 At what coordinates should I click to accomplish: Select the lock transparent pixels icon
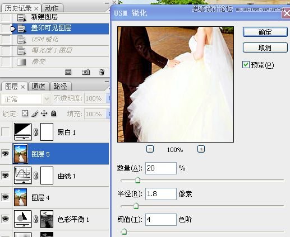coord(25,113)
